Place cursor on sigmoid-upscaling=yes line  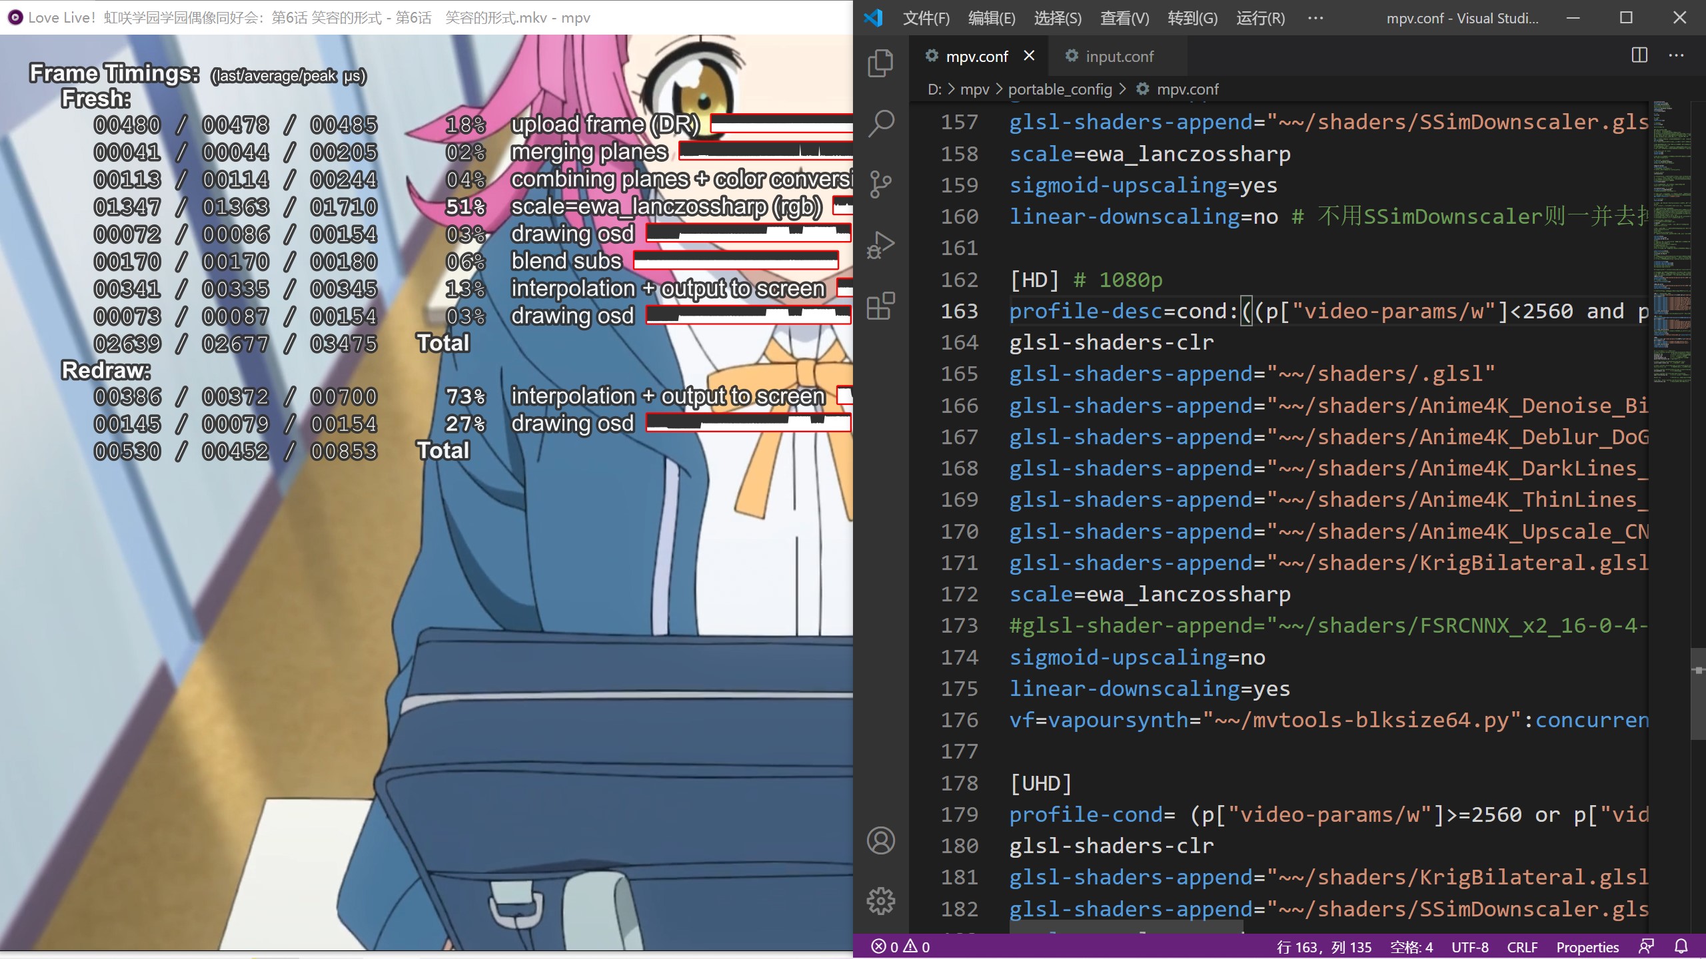(x=1143, y=185)
